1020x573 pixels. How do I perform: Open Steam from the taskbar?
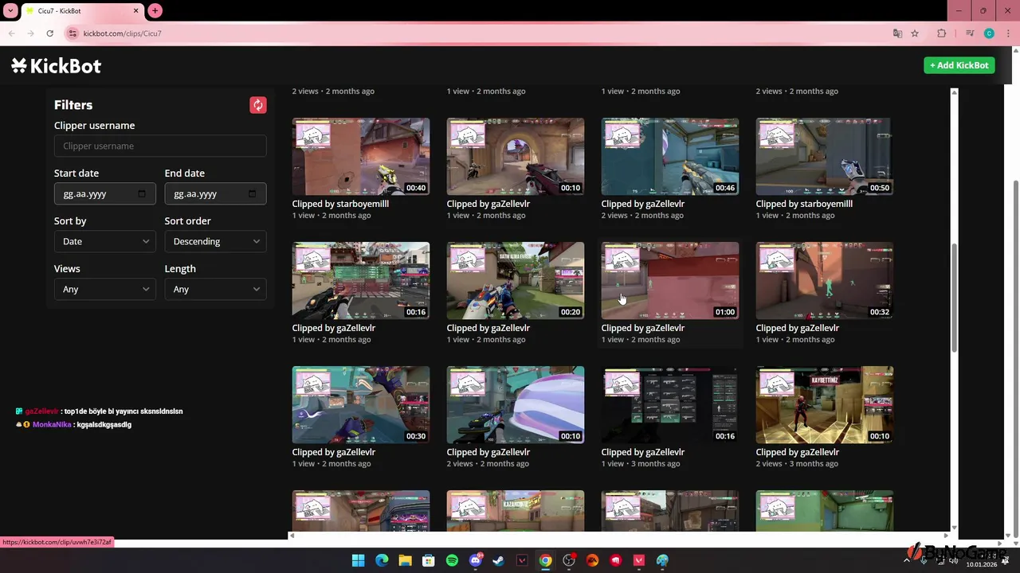(499, 560)
